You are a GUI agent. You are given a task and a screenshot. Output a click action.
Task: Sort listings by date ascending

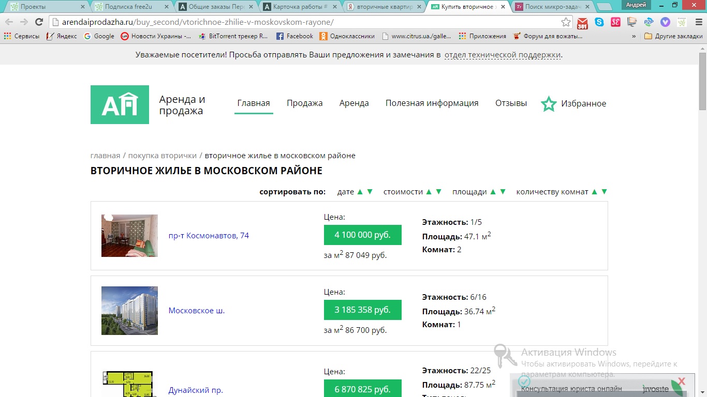click(x=360, y=192)
